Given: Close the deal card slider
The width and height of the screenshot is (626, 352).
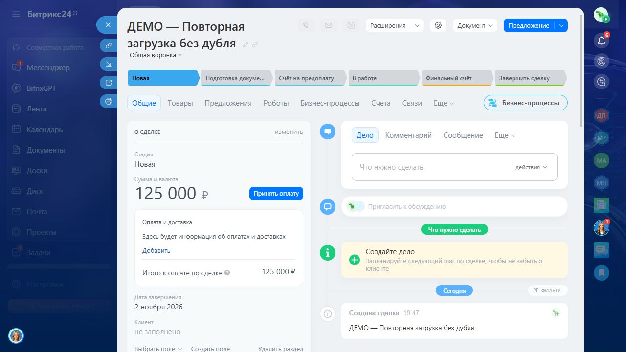Looking at the screenshot, I should (108, 25).
